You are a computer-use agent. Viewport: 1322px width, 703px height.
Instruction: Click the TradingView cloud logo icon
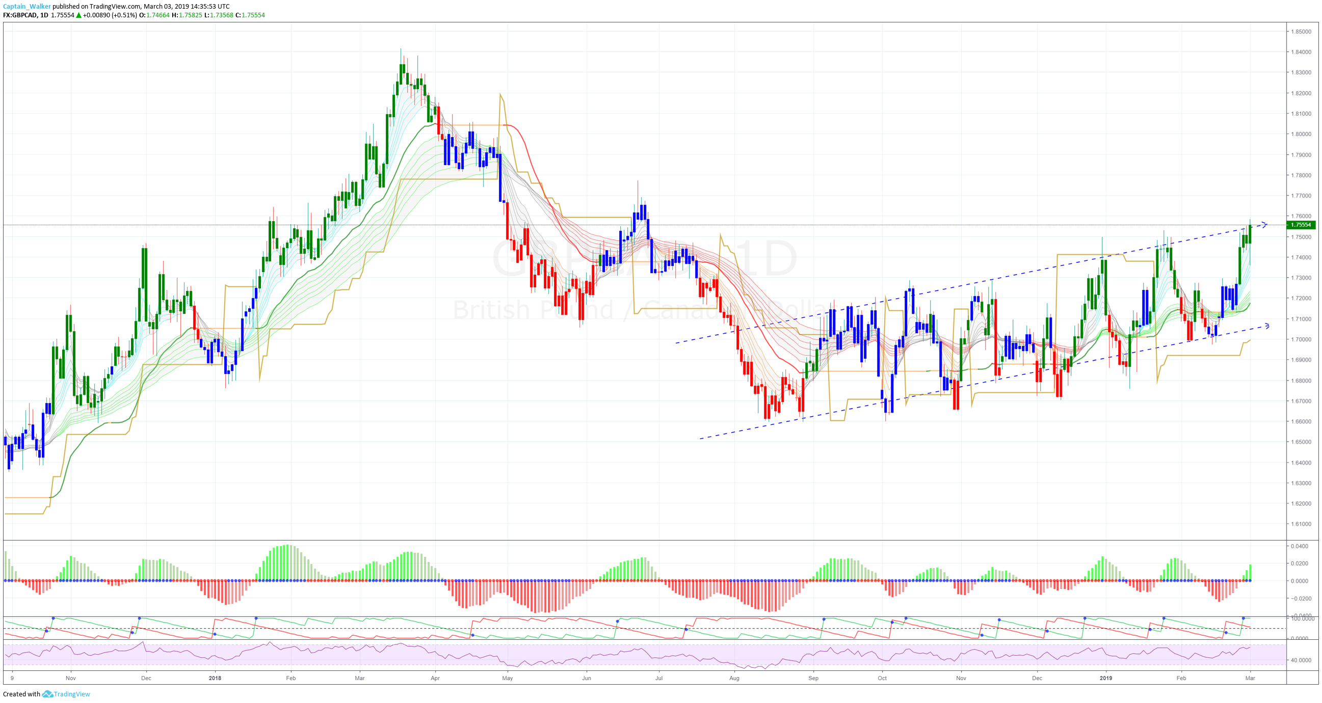point(47,694)
